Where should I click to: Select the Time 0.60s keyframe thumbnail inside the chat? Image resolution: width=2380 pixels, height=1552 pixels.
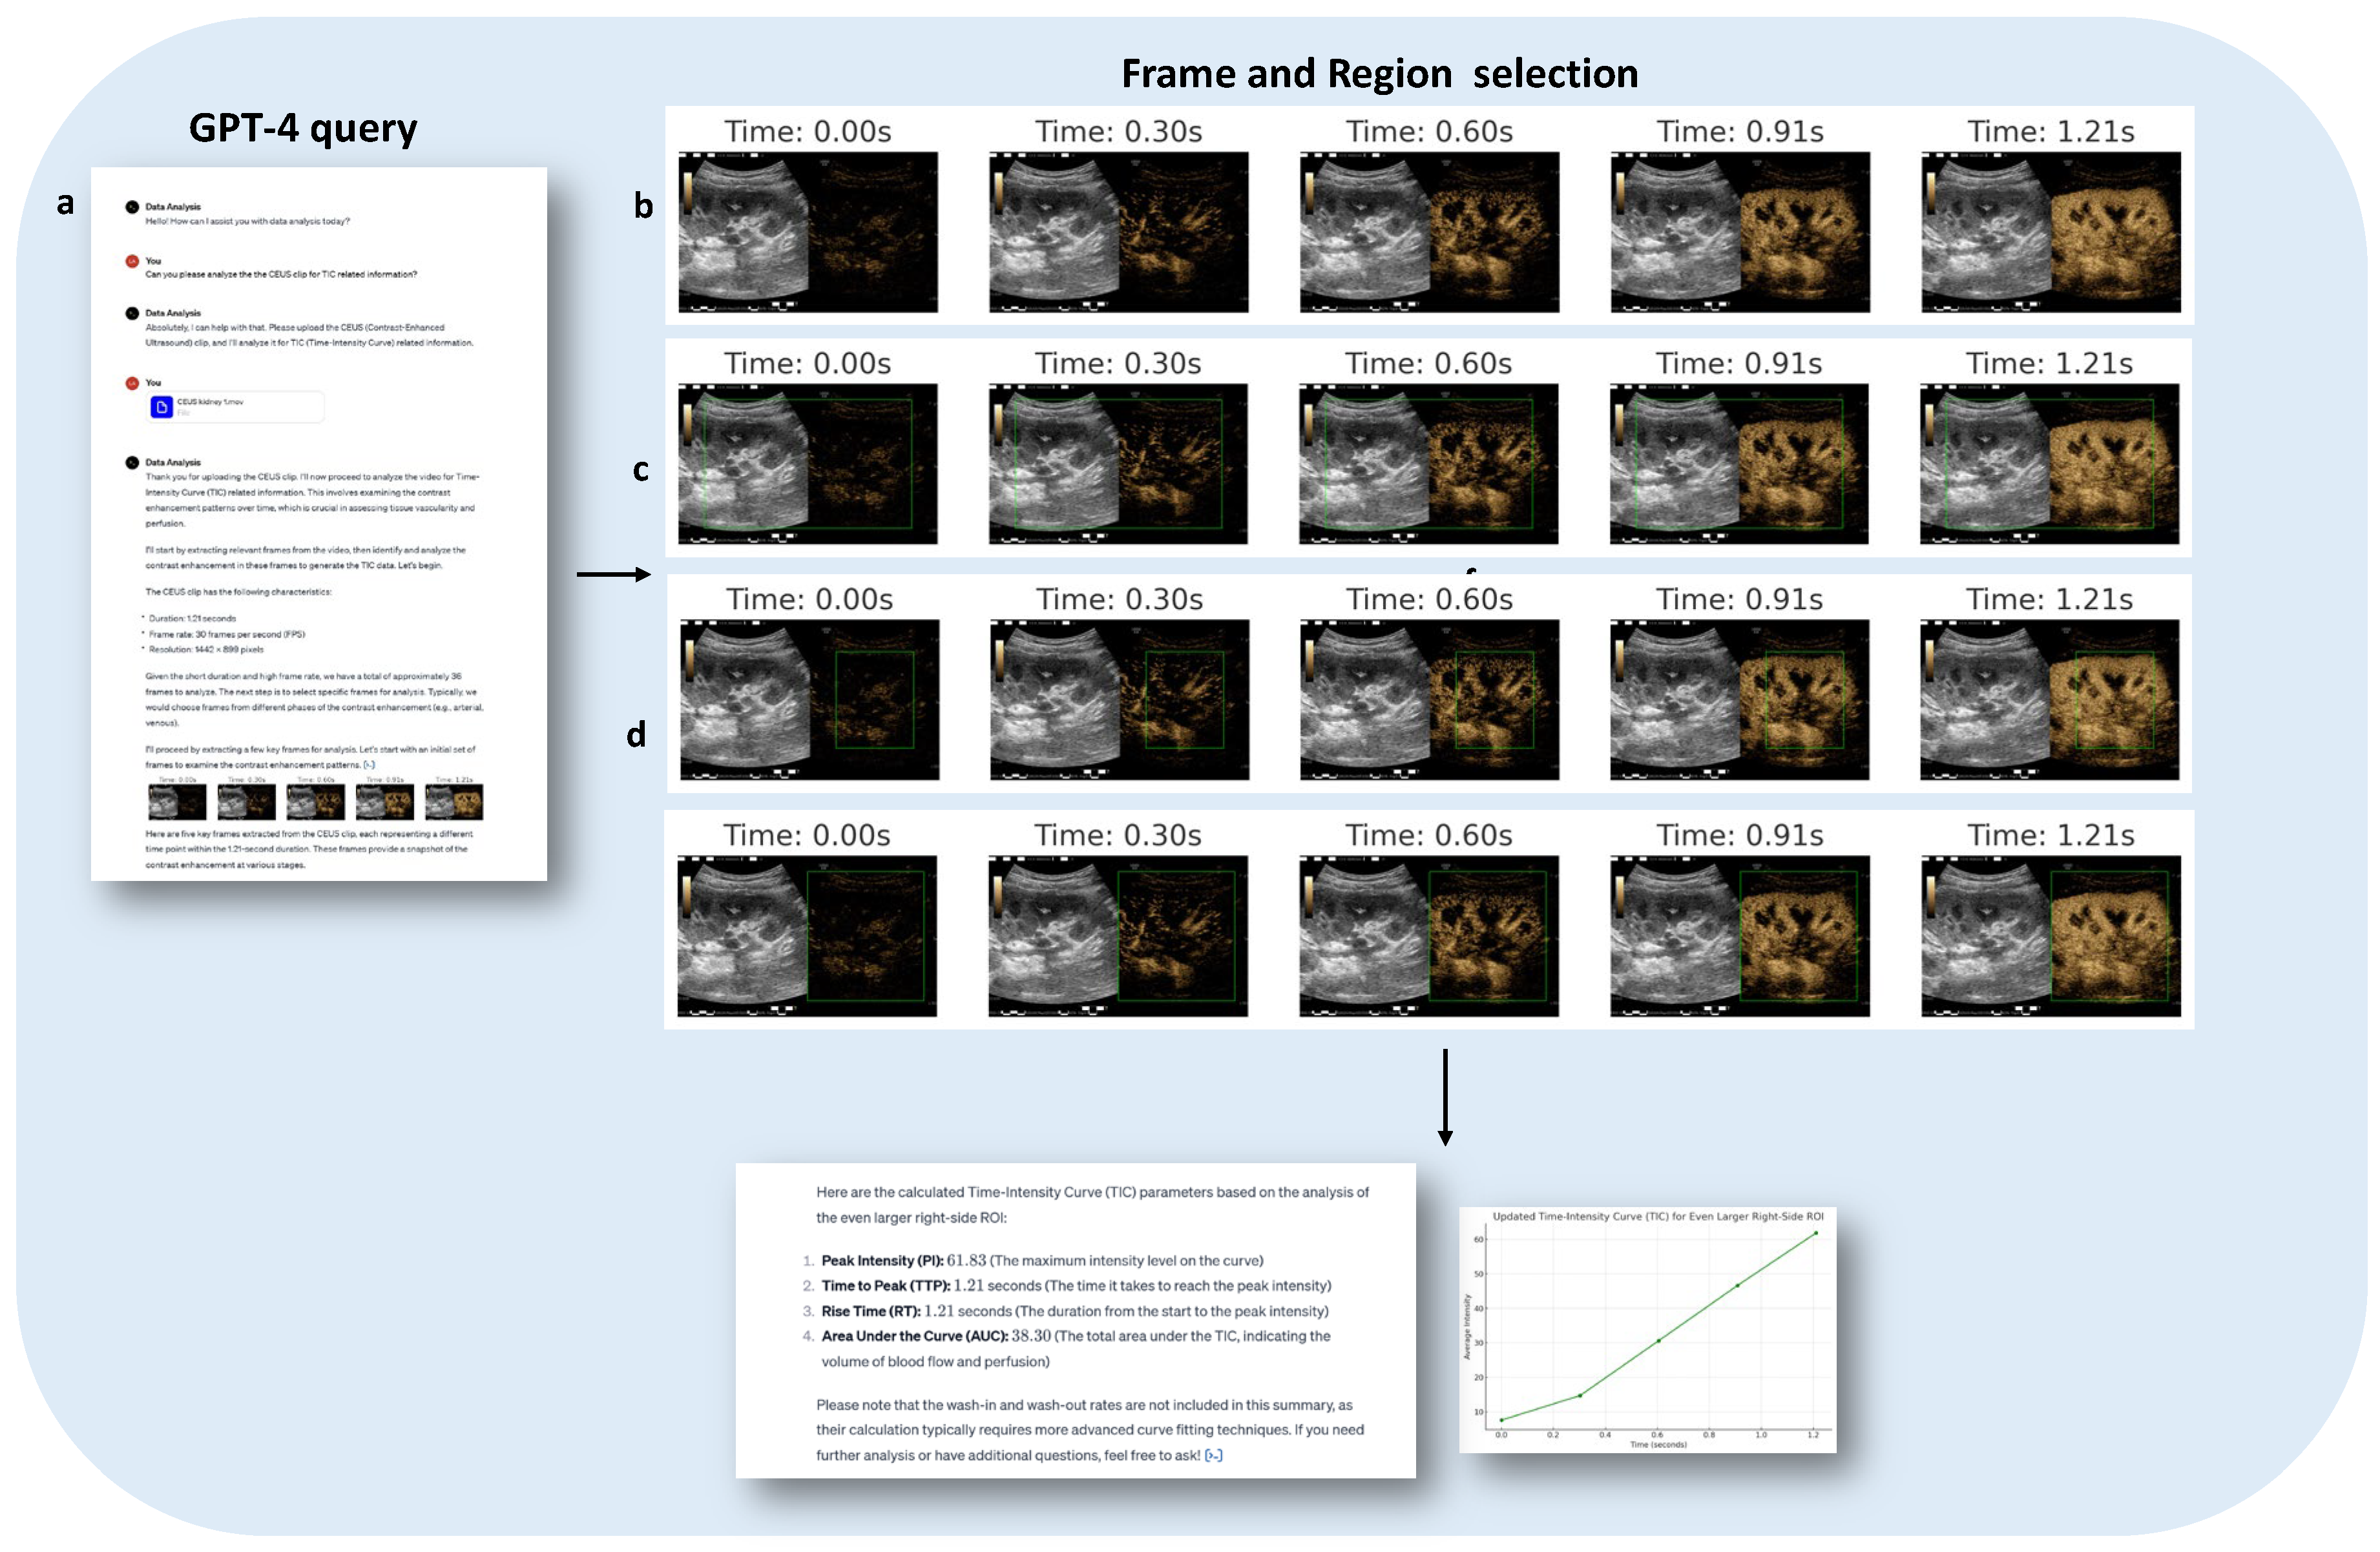[x=316, y=802]
